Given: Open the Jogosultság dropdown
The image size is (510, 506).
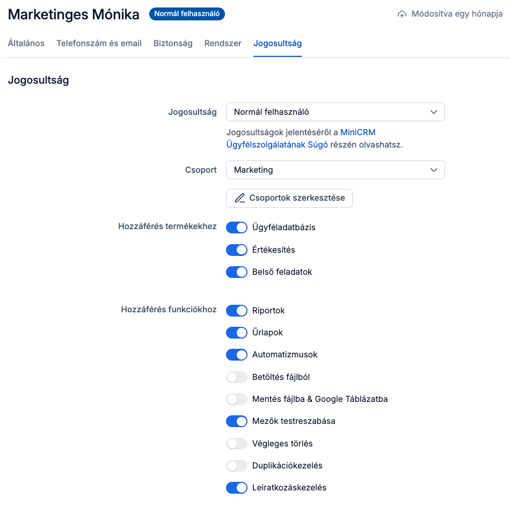Looking at the screenshot, I should [x=335, y=112].
